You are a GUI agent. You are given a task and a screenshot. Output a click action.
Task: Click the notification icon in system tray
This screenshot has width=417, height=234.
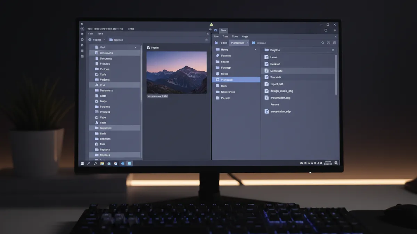click(x=336, y=163)
